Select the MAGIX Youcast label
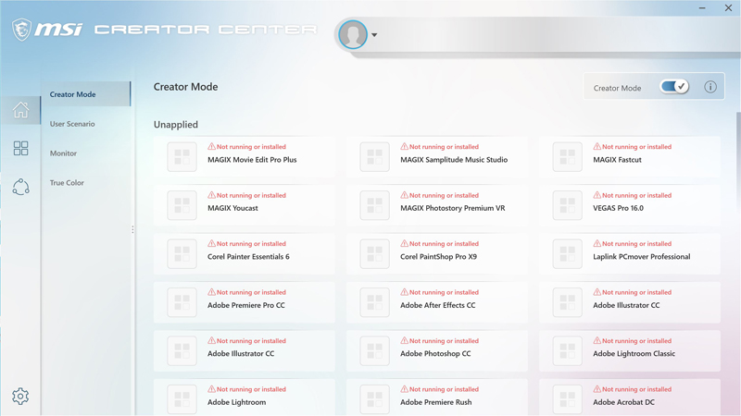This screenshot has width=741, height=416. point(232,208)
